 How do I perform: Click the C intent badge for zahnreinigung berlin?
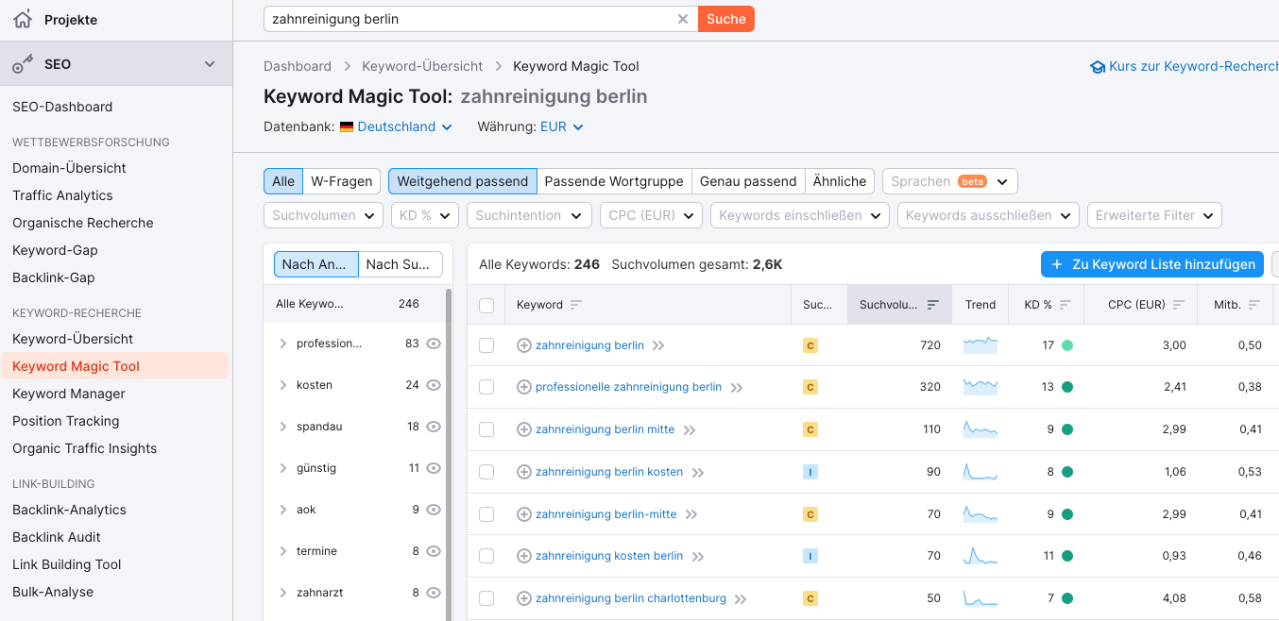pyautogui.click(x=810, y=345)
